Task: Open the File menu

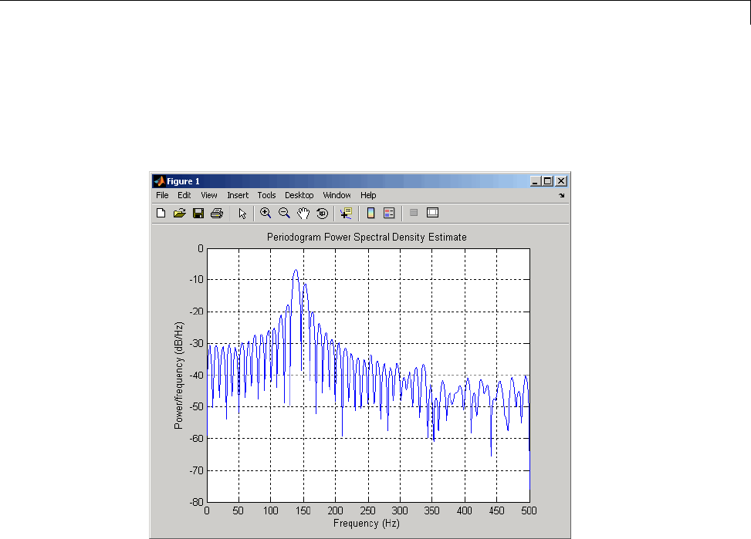Action: pyautogui.click(x=162, y=196)
